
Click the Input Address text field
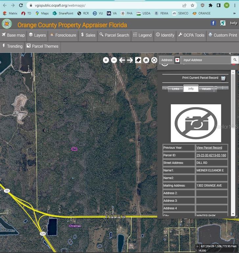click(x=206, y=60)
